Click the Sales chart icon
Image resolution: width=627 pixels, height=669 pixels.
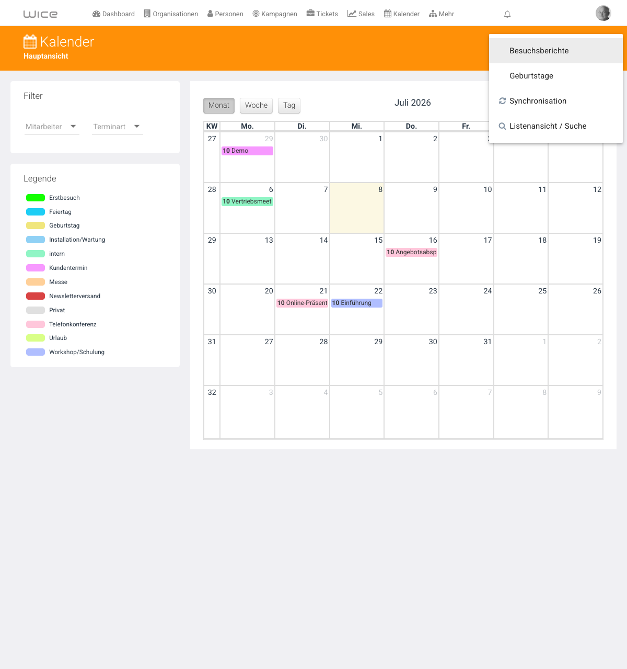pos(352,14)
